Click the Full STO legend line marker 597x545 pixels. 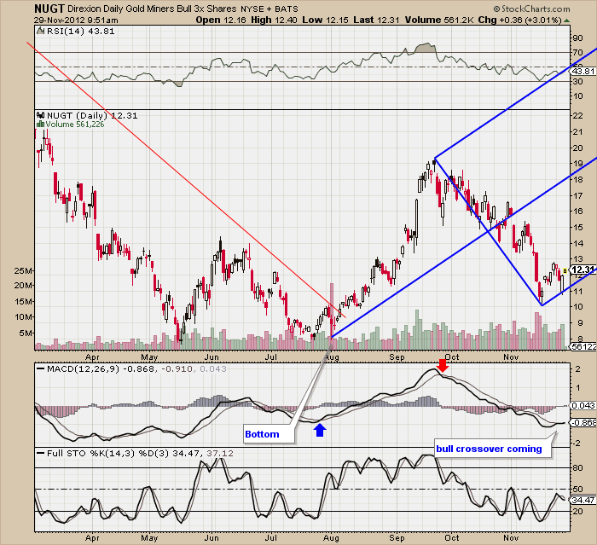(40, 453)
